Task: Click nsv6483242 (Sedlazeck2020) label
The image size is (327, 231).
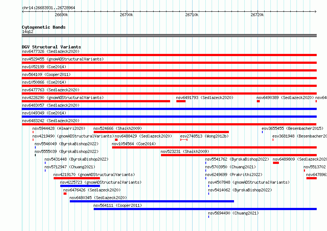Action: click(51, 121)
